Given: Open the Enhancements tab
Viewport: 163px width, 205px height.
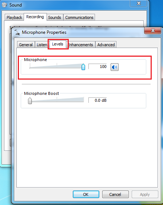Looking at the screenshot, I should pos(81,45).
